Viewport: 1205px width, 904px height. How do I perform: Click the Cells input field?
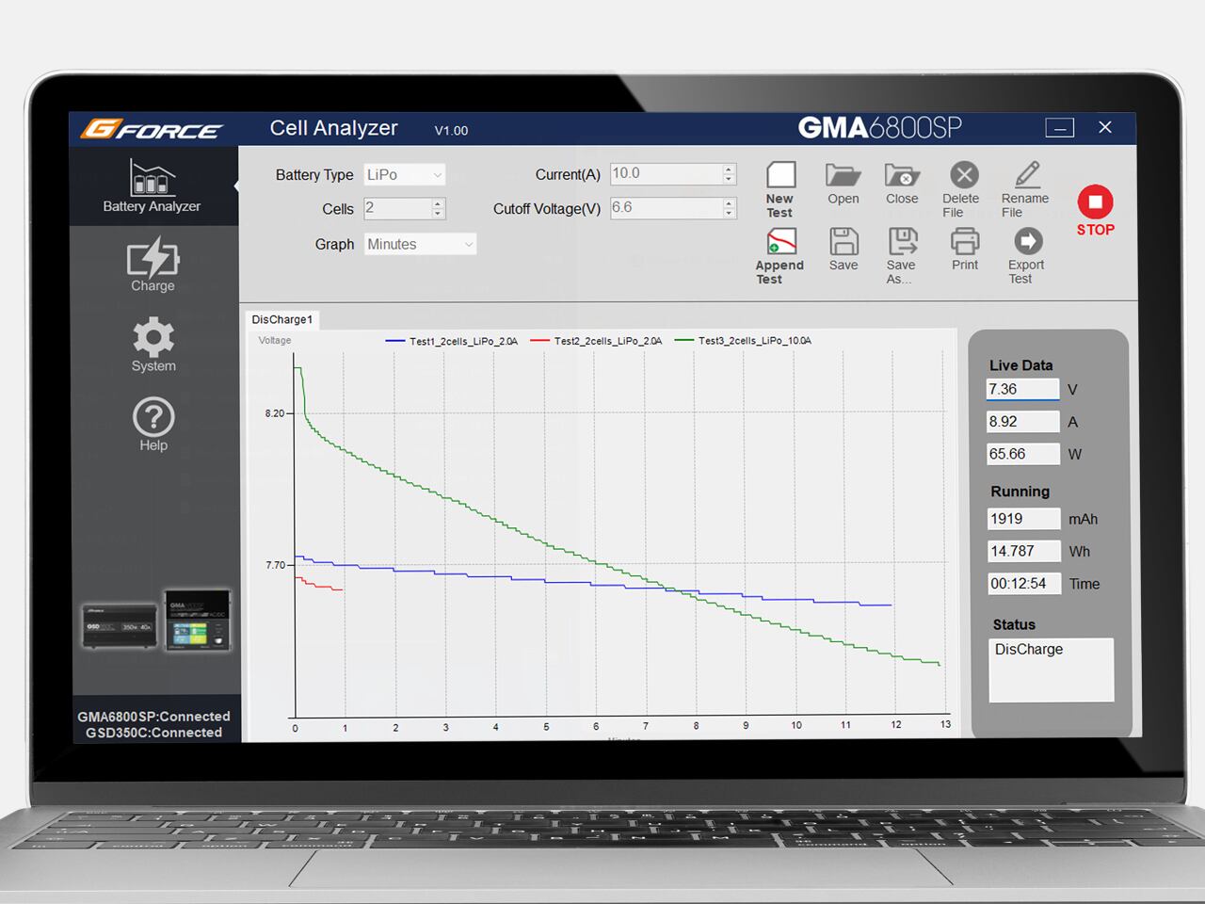point(397,208)
